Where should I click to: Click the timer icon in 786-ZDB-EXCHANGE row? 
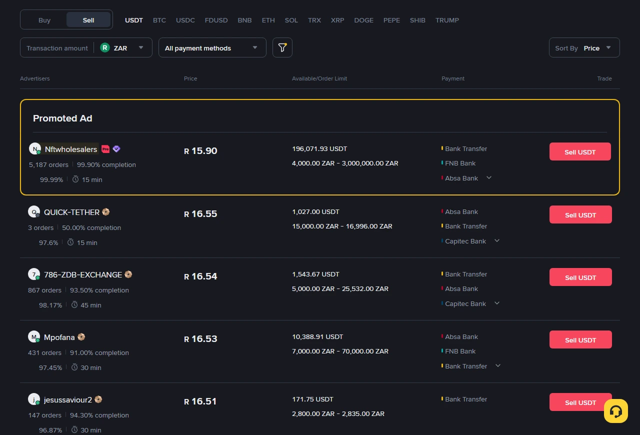[x=74, y=304]
